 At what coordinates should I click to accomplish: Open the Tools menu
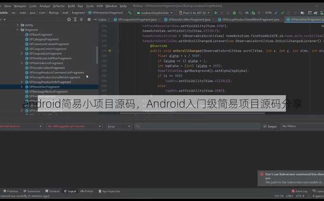(x=90, y=6)
